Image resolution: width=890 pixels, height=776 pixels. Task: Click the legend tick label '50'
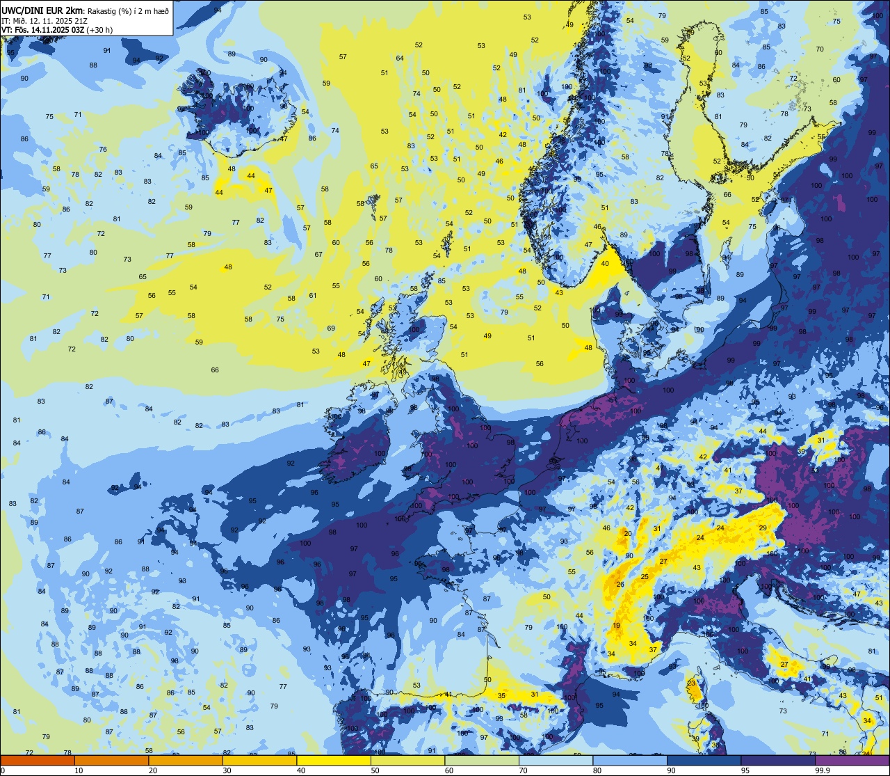tap(375, 770)
